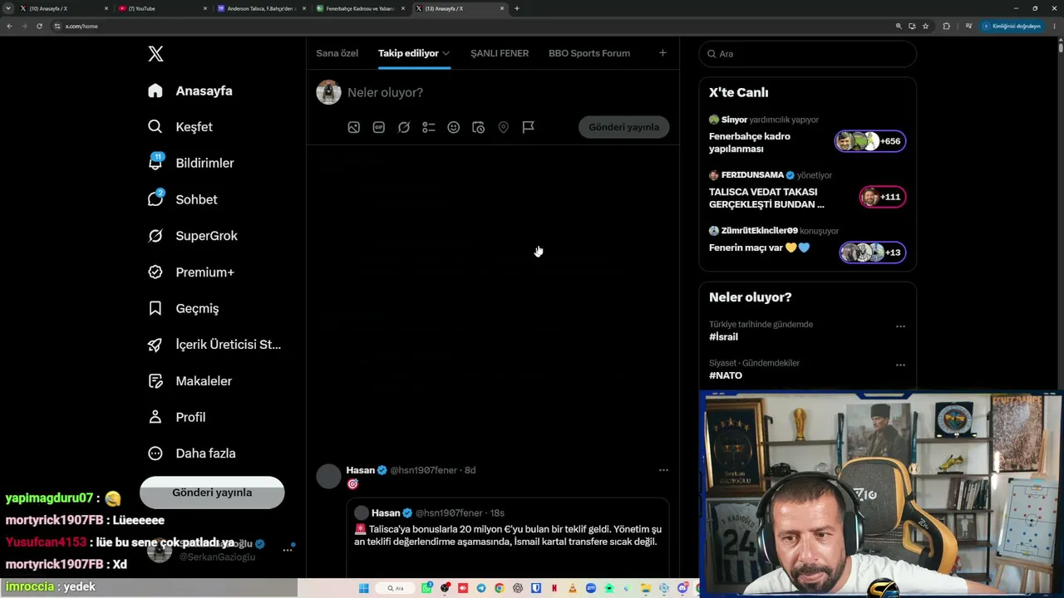The height and width of the screenshot is (598, 1064).
Task: Click the taskbar Ara search box
Action: click(395, 588)
